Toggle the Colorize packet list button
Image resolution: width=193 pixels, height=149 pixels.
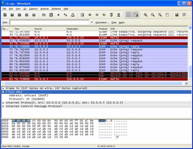[129, 15]
